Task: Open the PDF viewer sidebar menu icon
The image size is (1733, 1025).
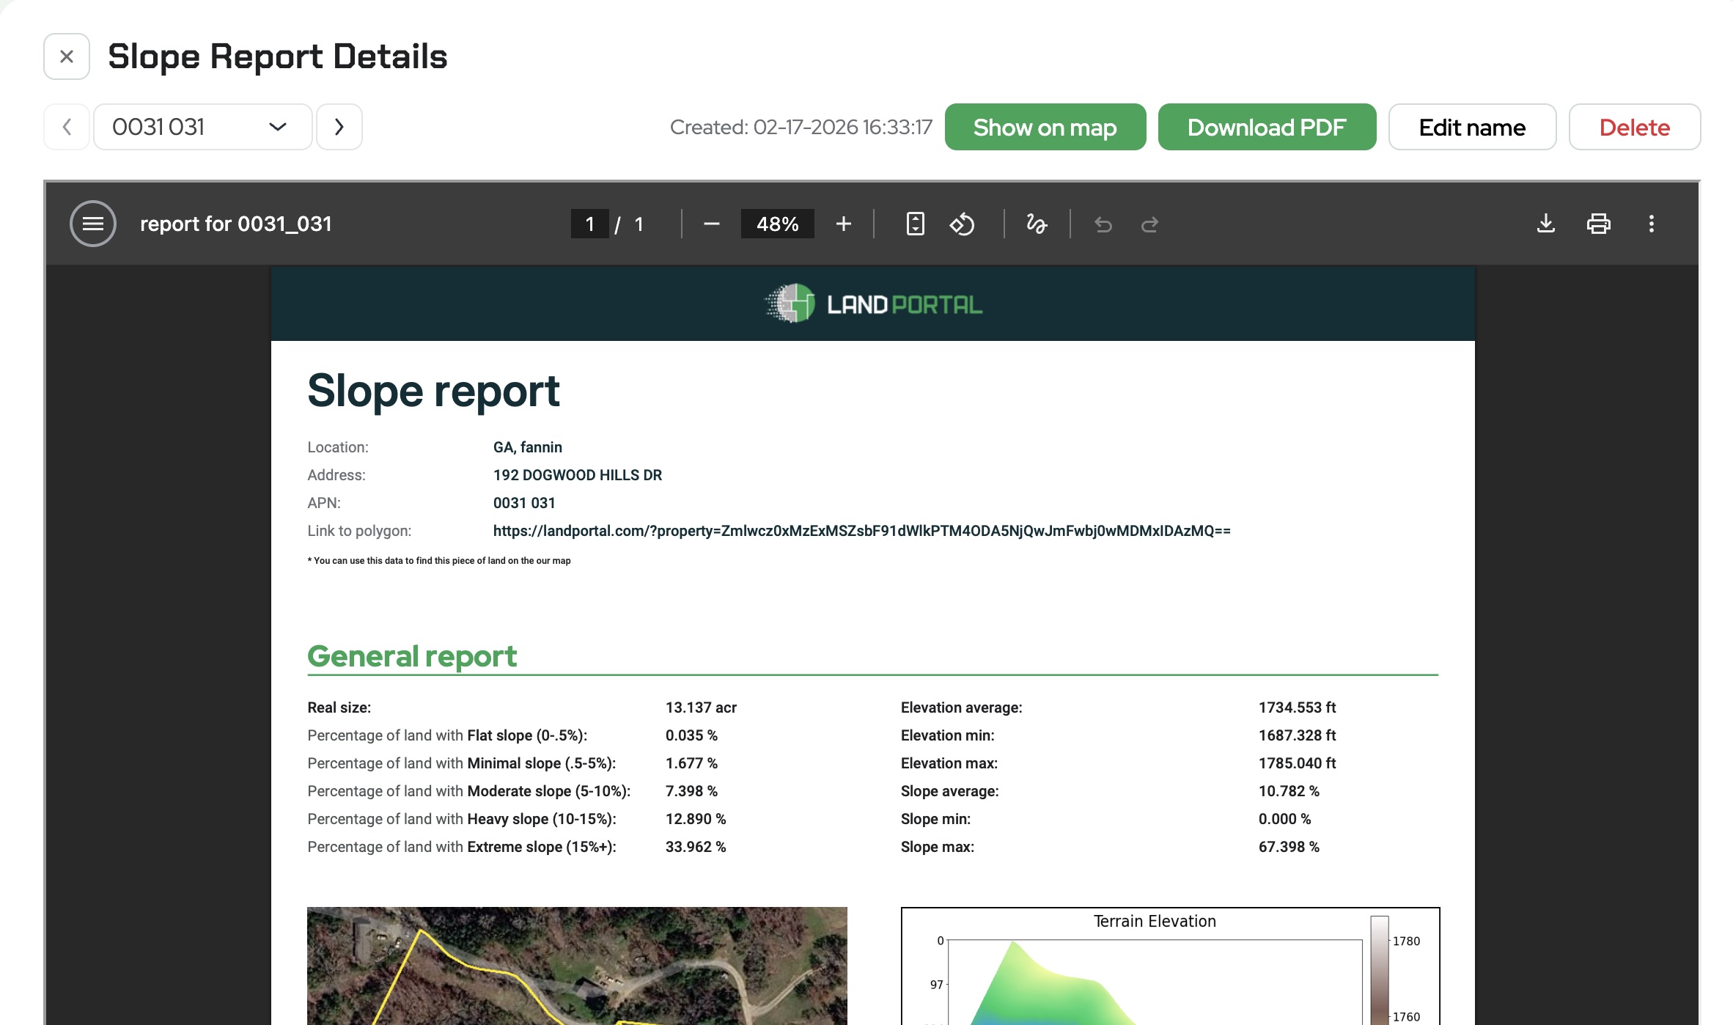Action: (x=92, y=224)
